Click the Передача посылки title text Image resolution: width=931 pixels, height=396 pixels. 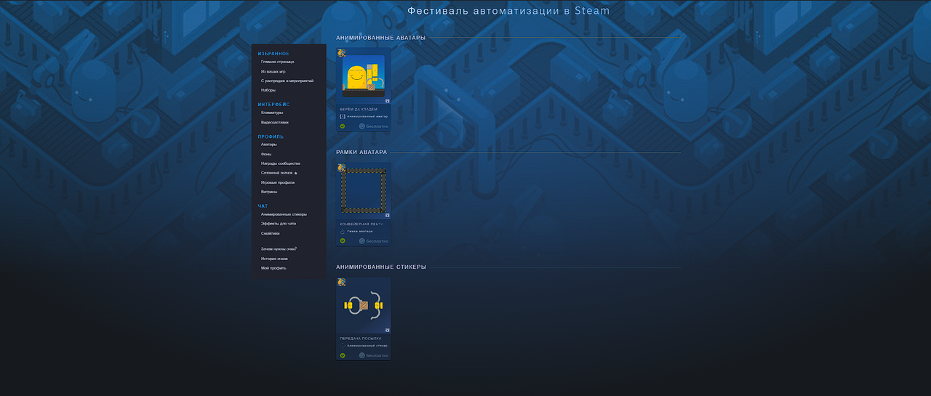(x=361, y=339)
